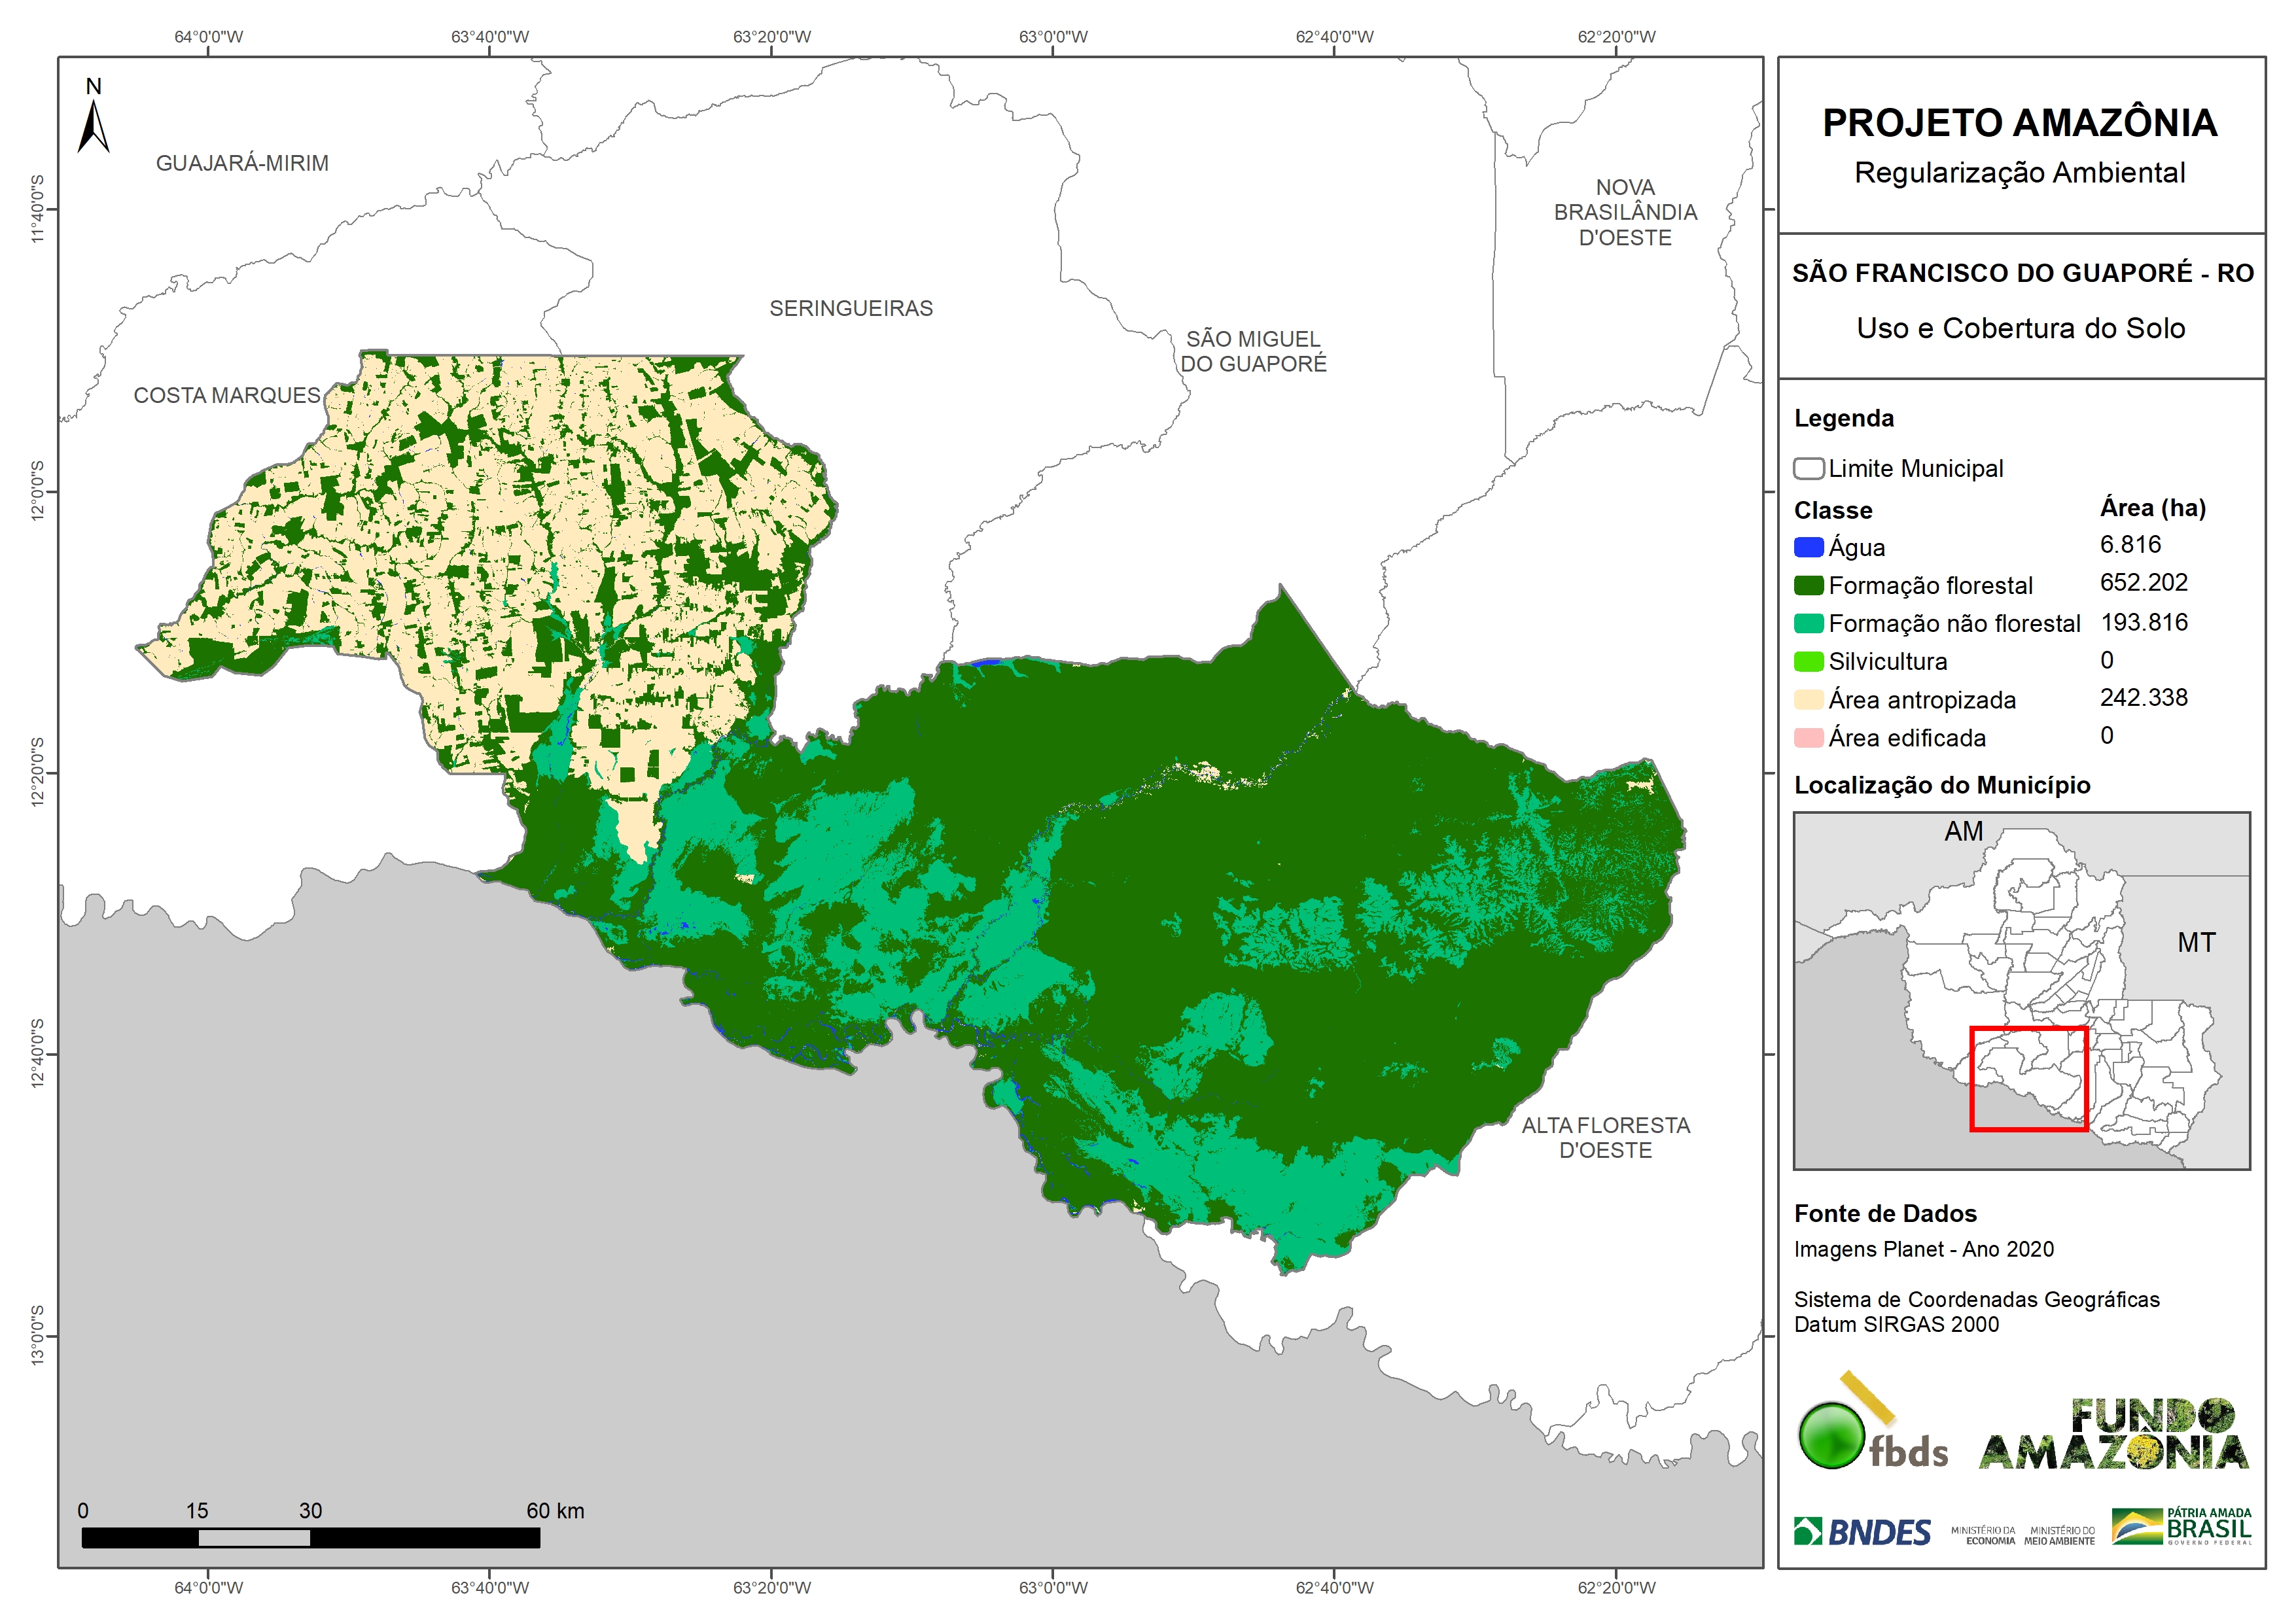Click the COSTA MARQUES map label
The width and height of the screenshot is (2296, 1623).
[227, 395]
